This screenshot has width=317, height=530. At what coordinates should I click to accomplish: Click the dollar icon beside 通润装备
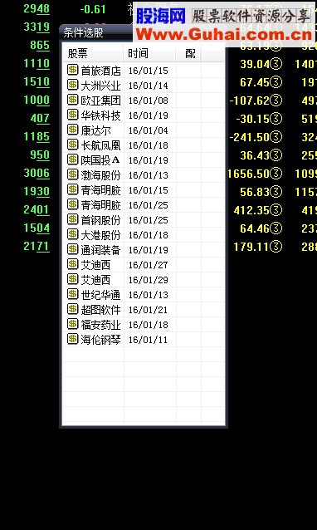72,249
